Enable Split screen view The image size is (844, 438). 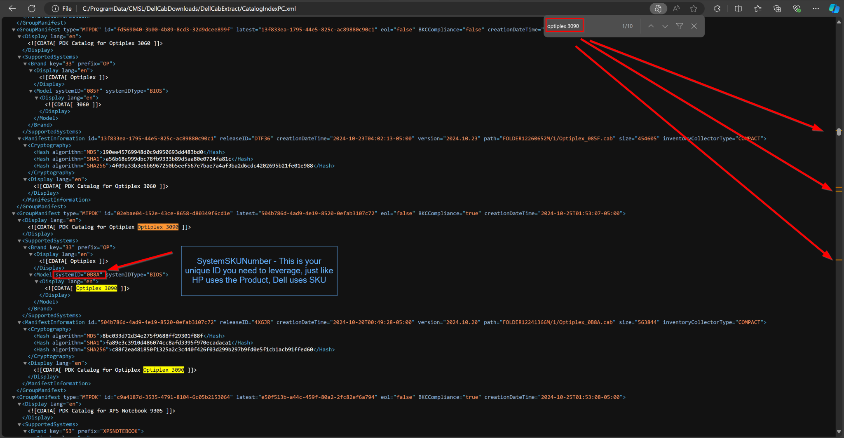[738, 8]
